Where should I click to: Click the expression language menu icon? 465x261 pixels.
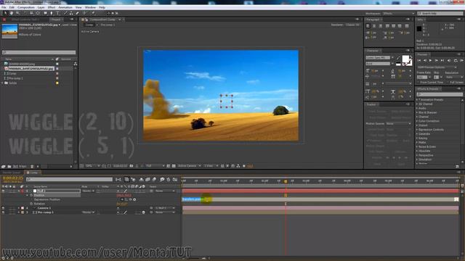pyautogui.click(x=134, y=200)
